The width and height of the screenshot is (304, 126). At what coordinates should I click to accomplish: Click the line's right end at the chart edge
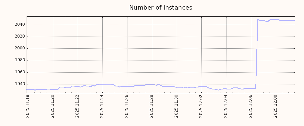(294, 20)
